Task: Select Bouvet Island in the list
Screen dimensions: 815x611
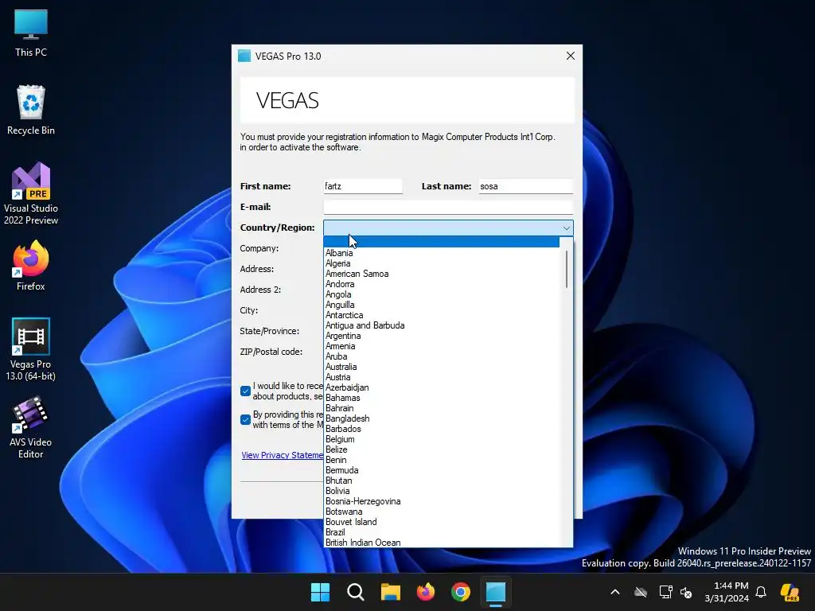Action: 441,522
